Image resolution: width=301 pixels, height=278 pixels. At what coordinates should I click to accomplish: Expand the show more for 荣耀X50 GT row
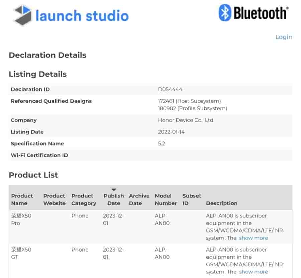click(x=253, y=272)
